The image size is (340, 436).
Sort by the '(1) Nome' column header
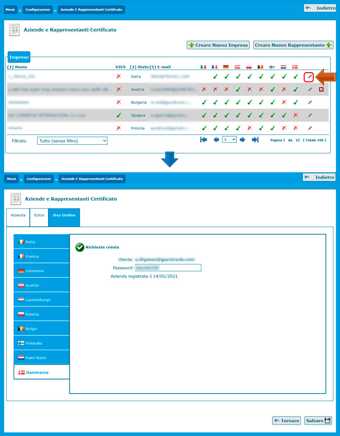(x=17, y=67)
